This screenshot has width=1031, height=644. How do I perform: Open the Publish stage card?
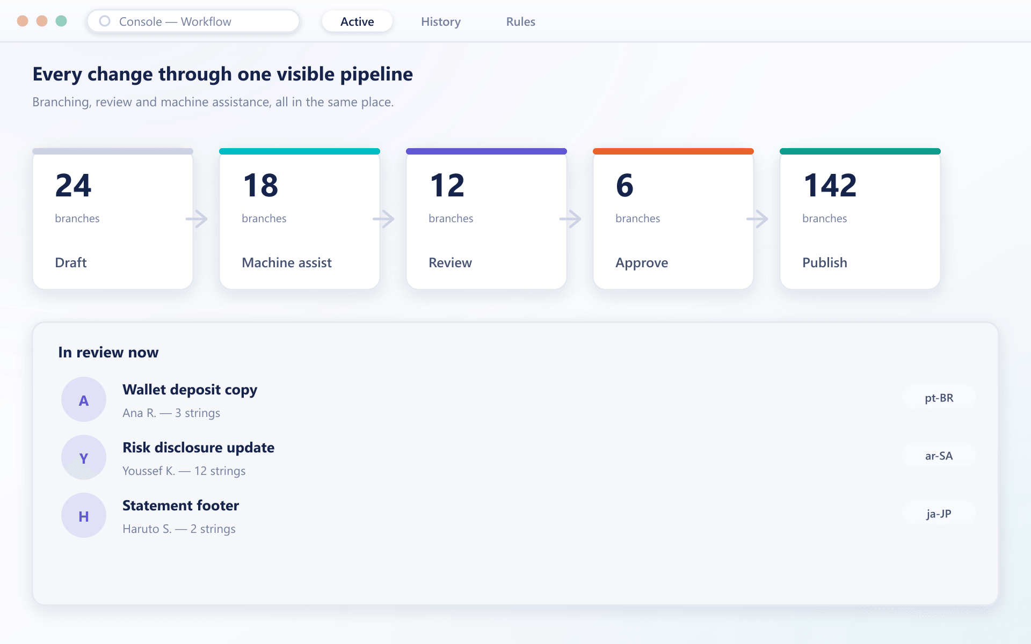860,219
